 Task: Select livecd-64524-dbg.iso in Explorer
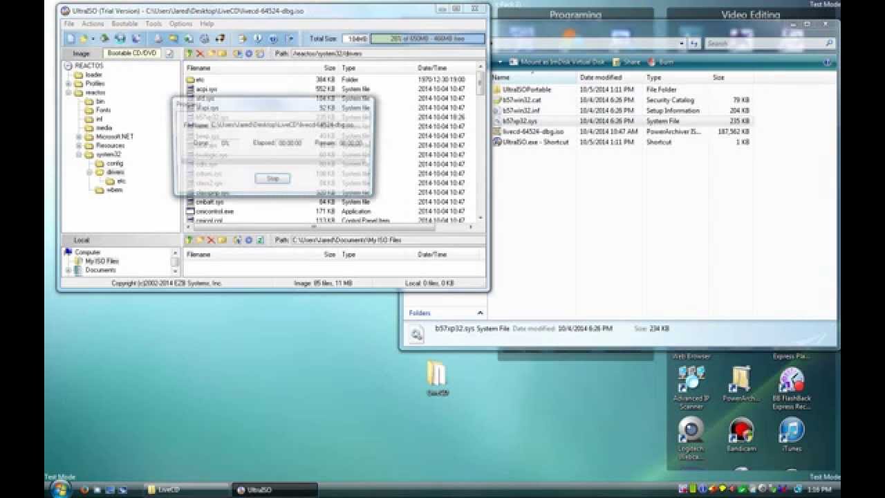tap(532, 131)
